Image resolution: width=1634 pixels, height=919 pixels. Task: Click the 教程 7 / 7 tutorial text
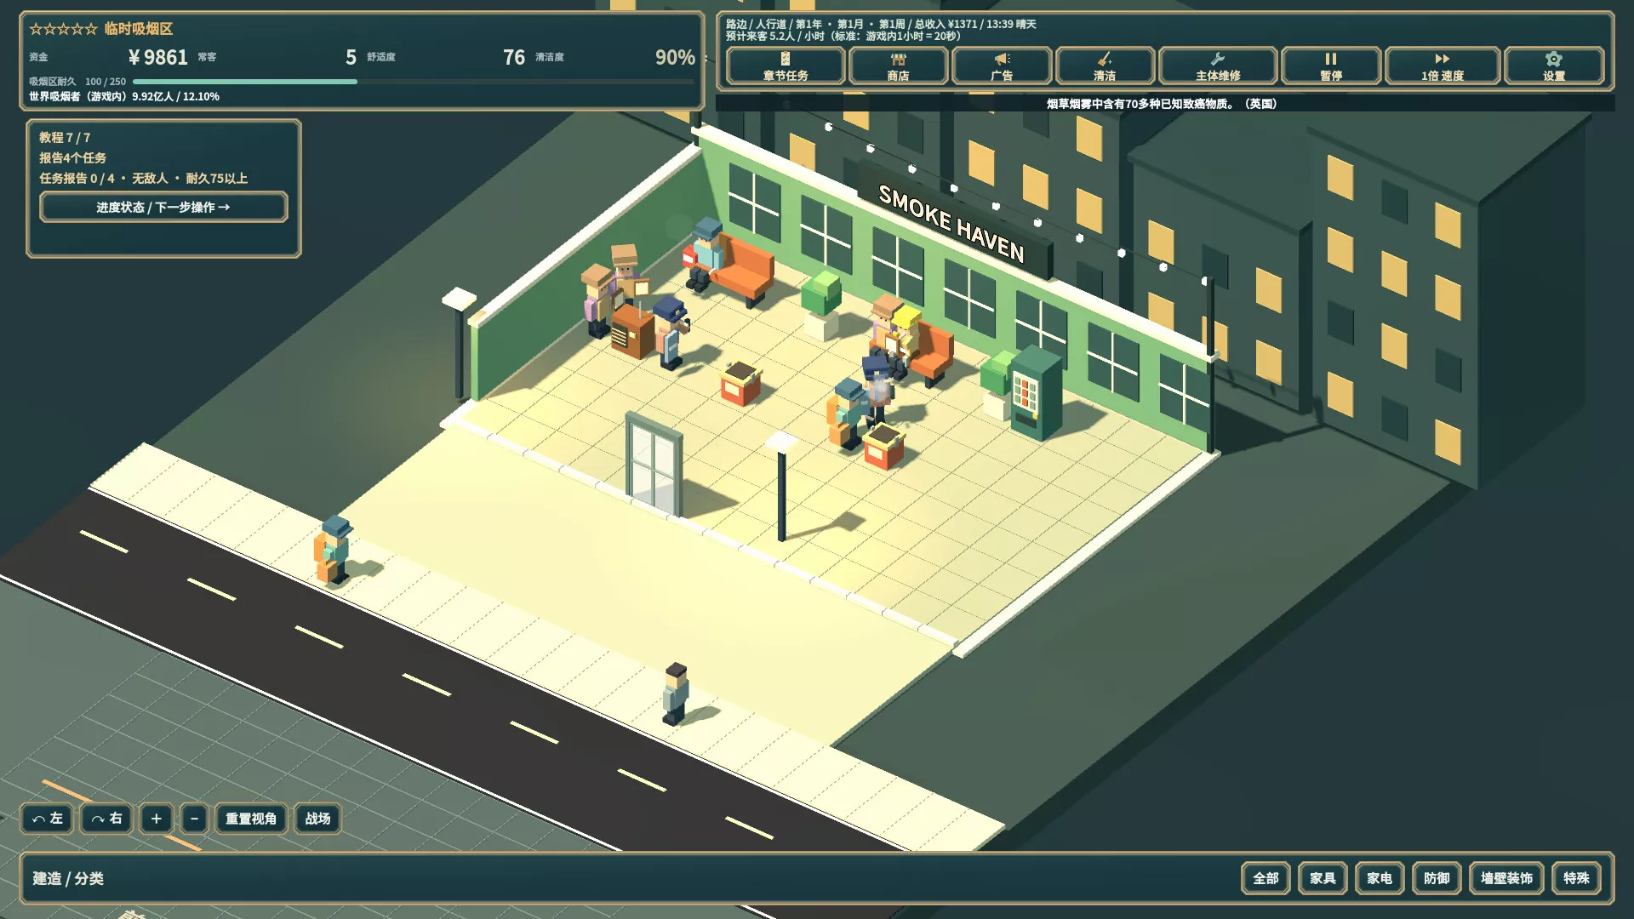click(65, 137)
